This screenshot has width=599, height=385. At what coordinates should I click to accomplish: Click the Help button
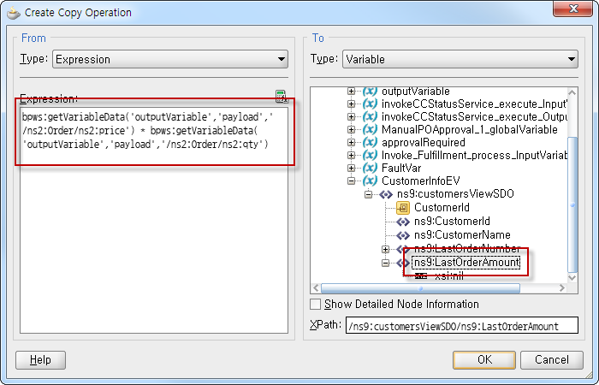[40, 360]
